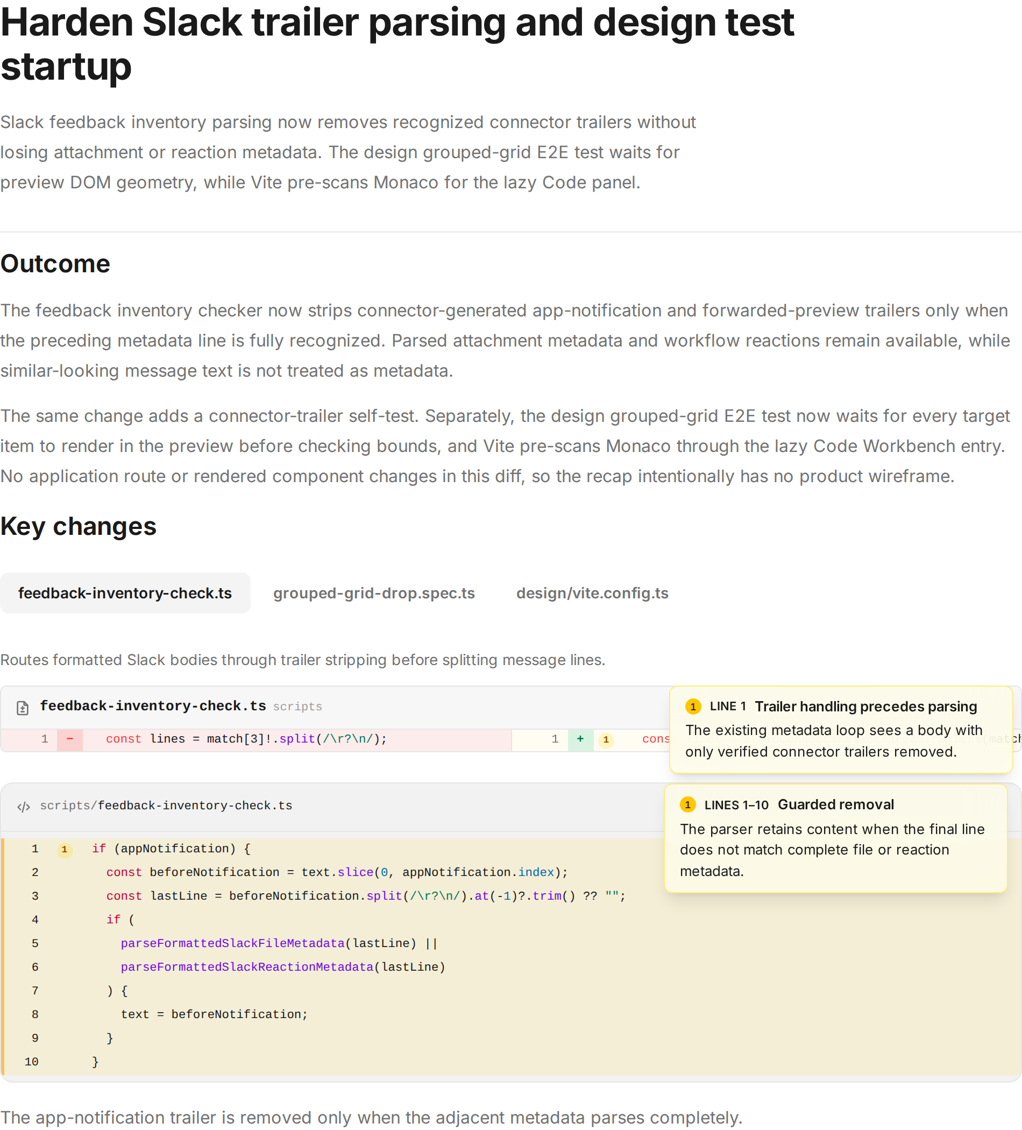1022x1130 pixels.
Task: Click the const lastLine code line
Action: pos(366,896)
